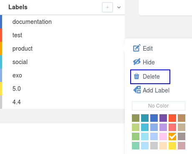Click the No Color button
The image size is (192, 154).
click(159, 106)
